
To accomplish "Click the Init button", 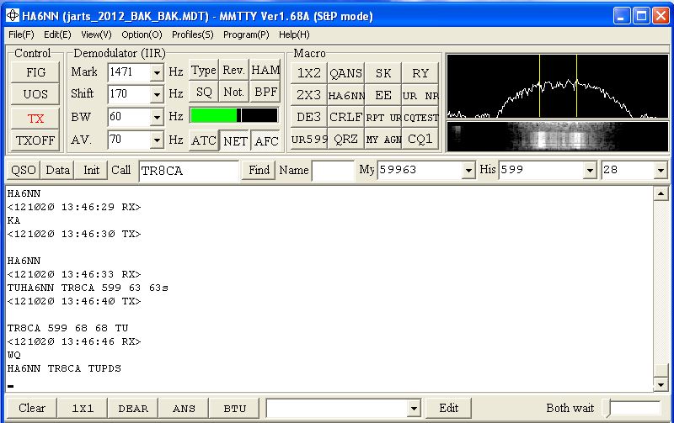I will click(x=91, y=171).
